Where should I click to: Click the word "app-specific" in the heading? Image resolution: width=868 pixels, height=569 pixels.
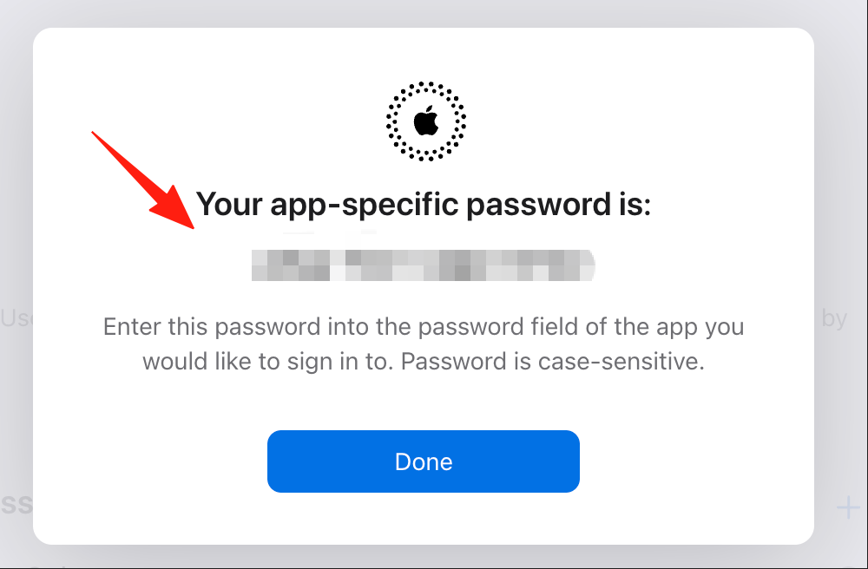pos(364,205)
